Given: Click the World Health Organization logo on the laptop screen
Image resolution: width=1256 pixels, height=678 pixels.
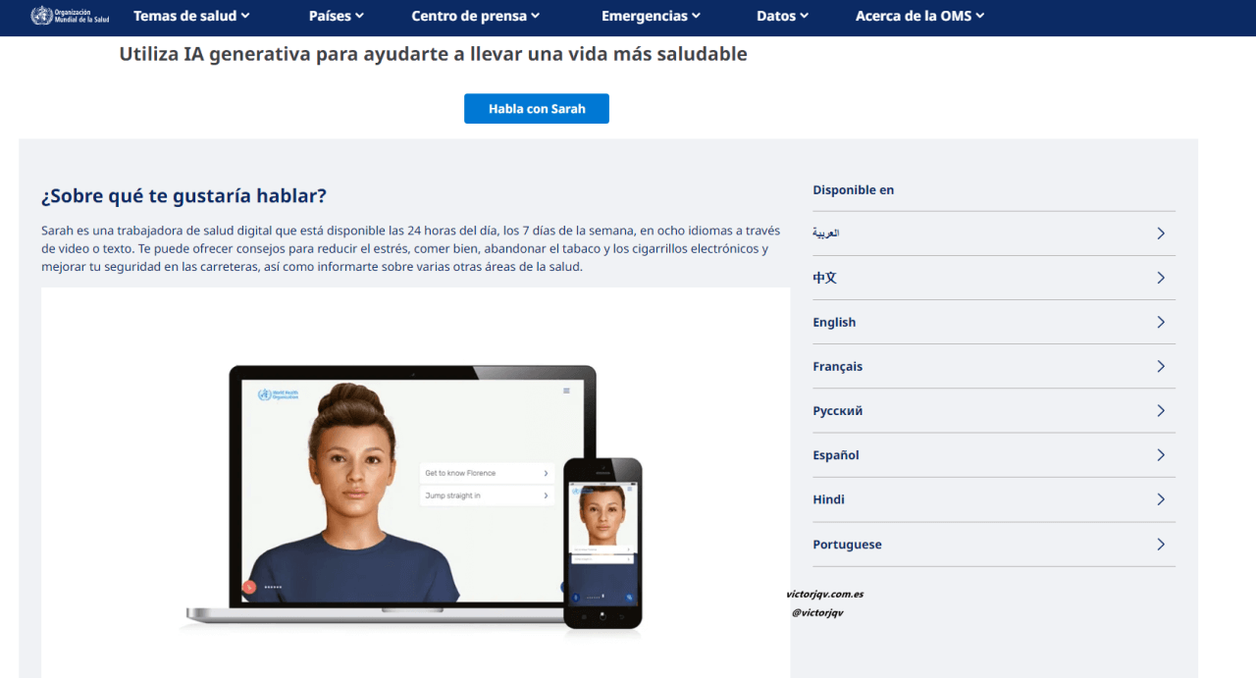Looking at the screenshot, I should tap(279, 392).
